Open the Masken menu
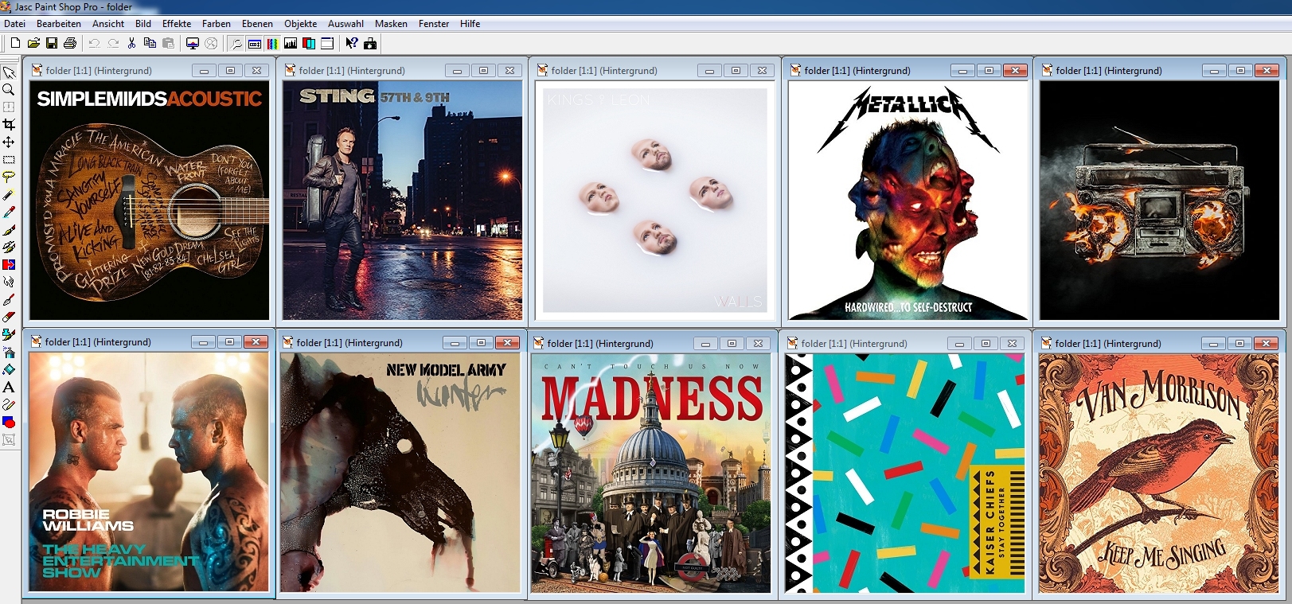Image resolution: width=1292 pixels, height=604 pixels. point(391,24)
